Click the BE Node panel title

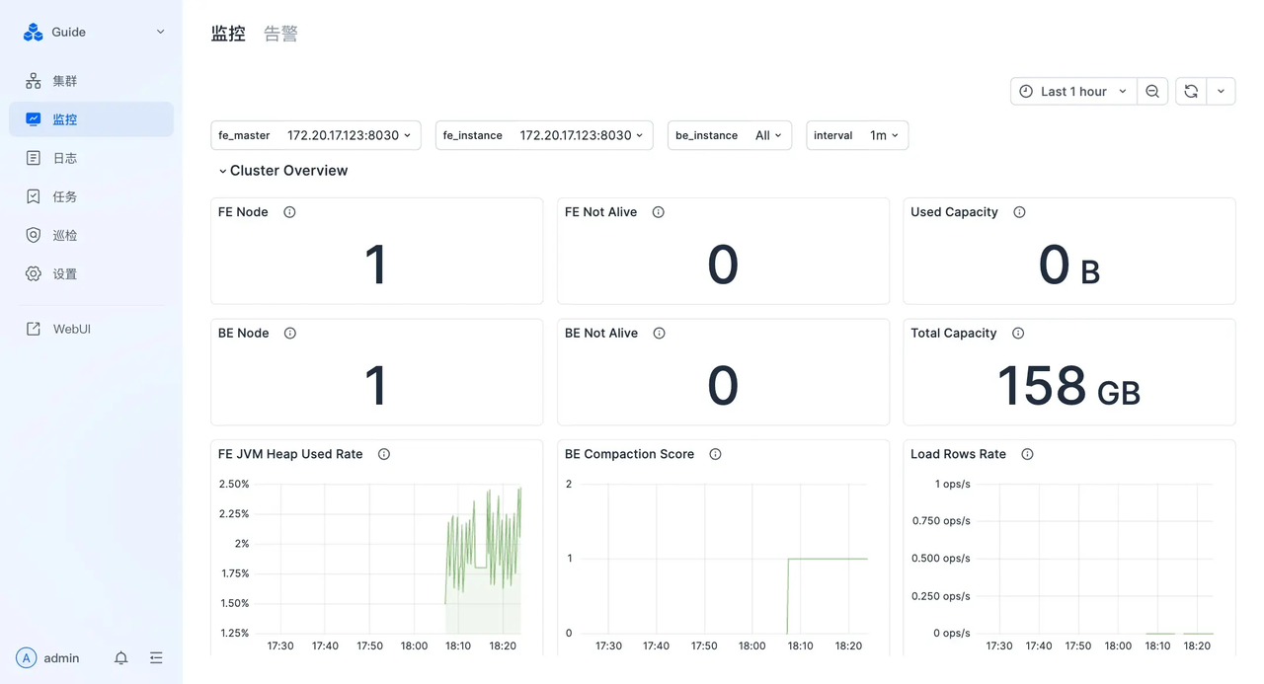click(x=244, y=334)
